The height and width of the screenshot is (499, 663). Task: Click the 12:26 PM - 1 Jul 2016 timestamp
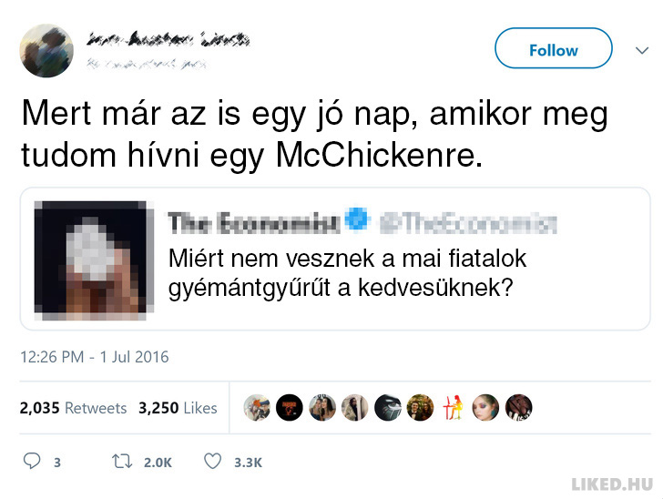tap(95, 357)
